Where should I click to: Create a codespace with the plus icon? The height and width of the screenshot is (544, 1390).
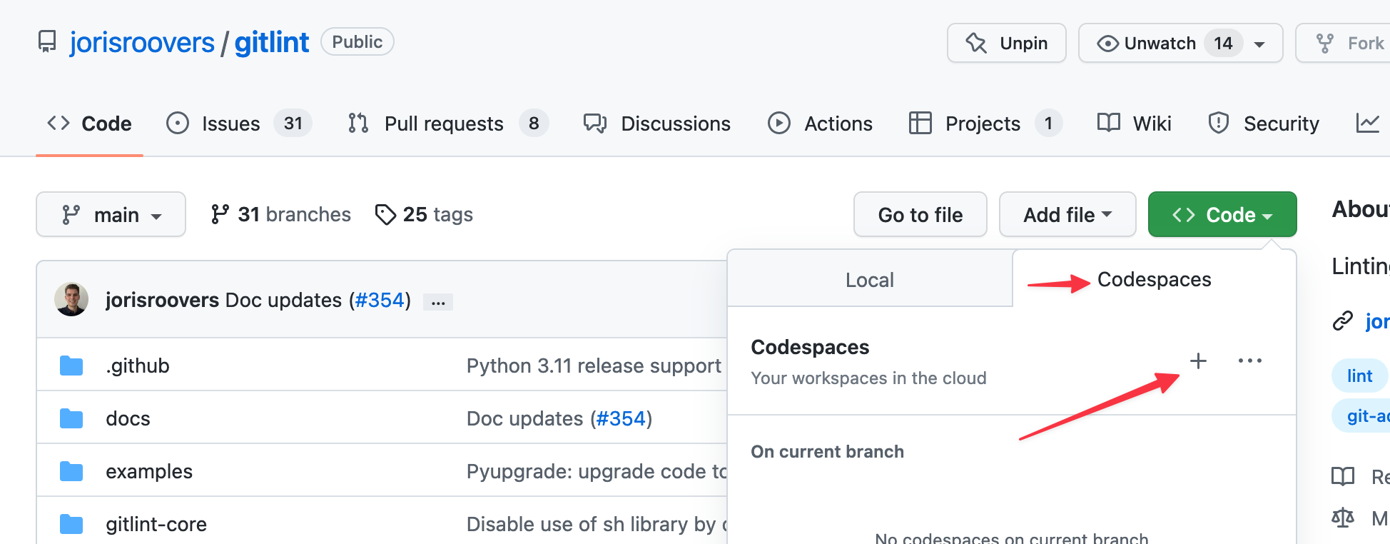(x=1198, y=361)
